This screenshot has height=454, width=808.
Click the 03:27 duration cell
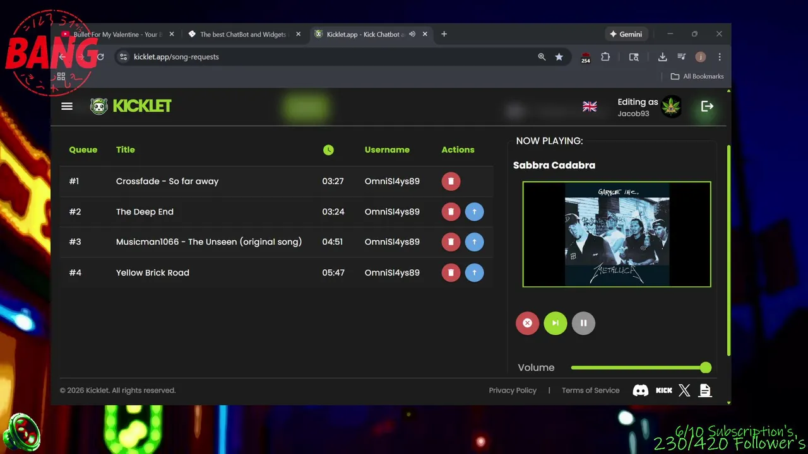click(333, 181)
